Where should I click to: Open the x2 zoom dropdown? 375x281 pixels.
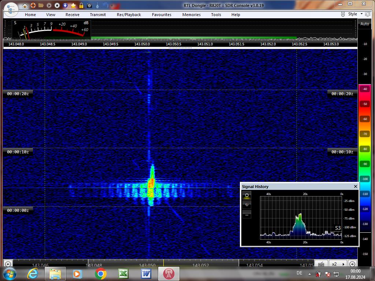point(338,264)
